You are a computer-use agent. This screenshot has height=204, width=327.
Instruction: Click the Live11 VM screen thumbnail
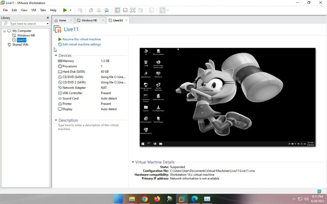point(227,97)
